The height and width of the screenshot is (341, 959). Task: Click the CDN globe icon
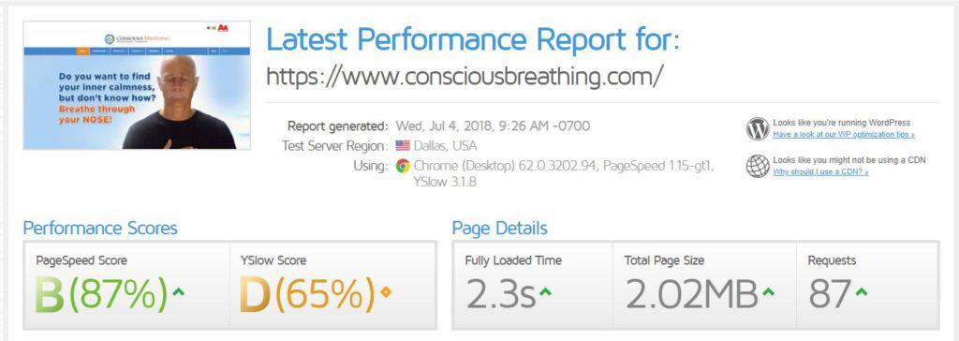[757, 166]
